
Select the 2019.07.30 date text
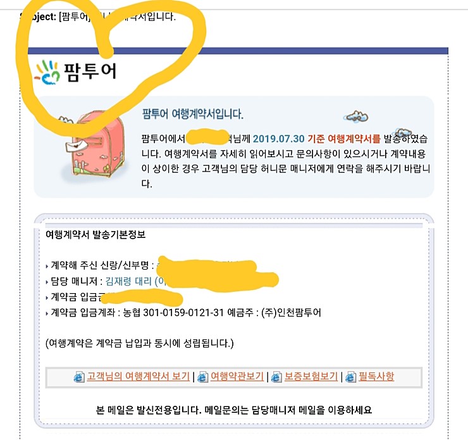(278, 139)
